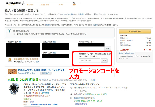This screenshot has width=155, height=107.
Task: Open the (詳細) link beside delivery date
Action: tap(92, 80)
